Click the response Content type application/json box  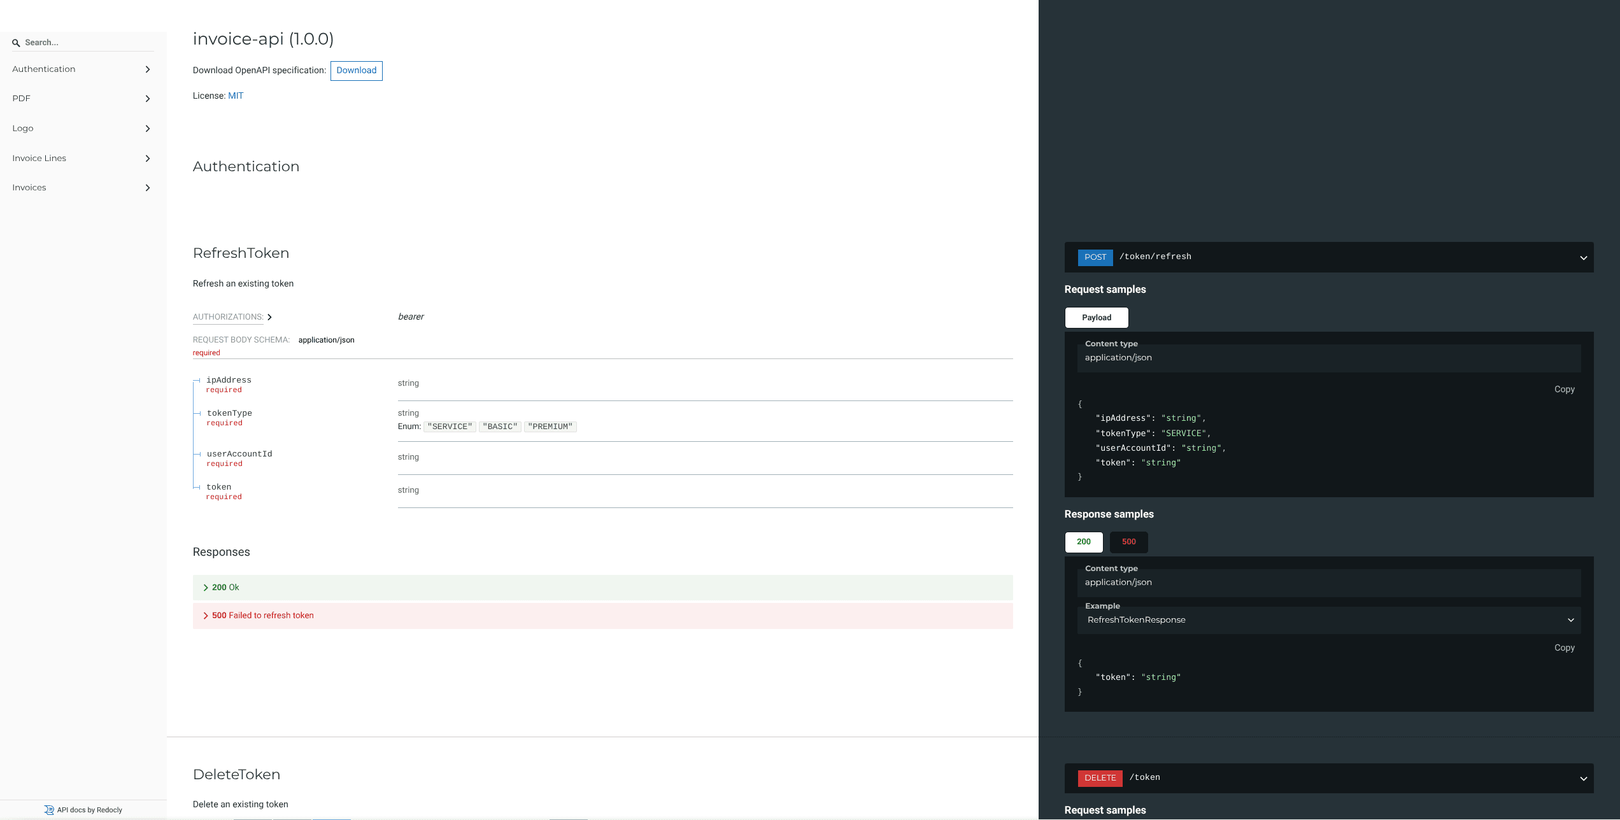(x=1329, y=583)
